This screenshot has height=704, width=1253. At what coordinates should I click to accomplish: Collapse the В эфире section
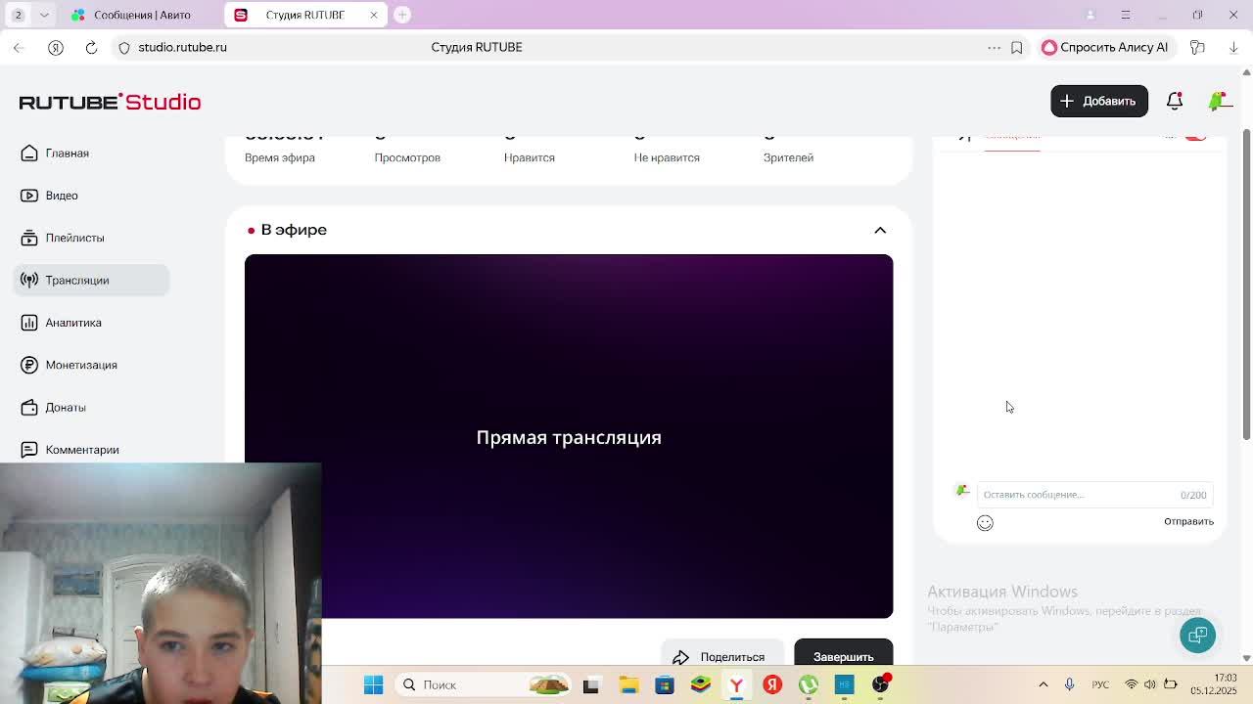[x=880, y=230]
